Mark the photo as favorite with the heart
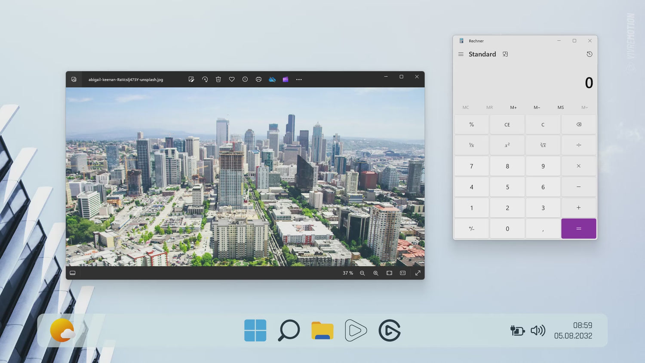Image resolution: width=645 pixels, height=363 pixels. (x=232, y=80)
